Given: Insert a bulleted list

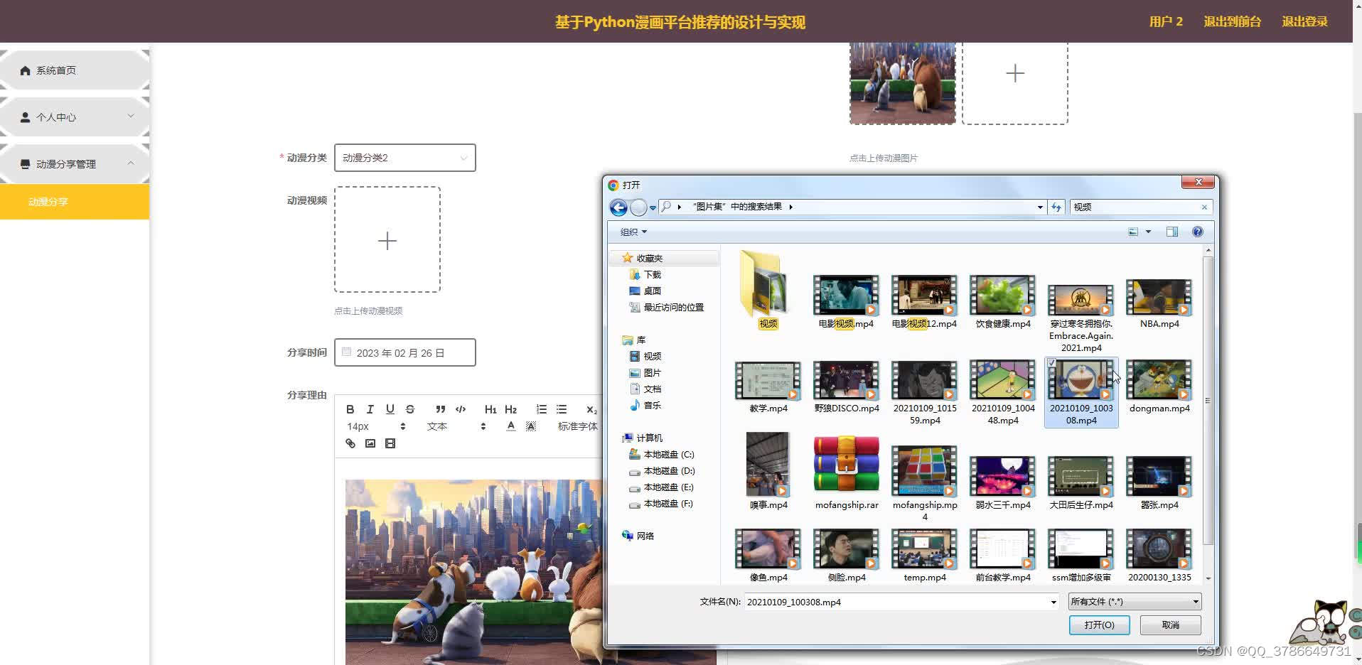Looking at the screenshot, I should pos(562,409).
